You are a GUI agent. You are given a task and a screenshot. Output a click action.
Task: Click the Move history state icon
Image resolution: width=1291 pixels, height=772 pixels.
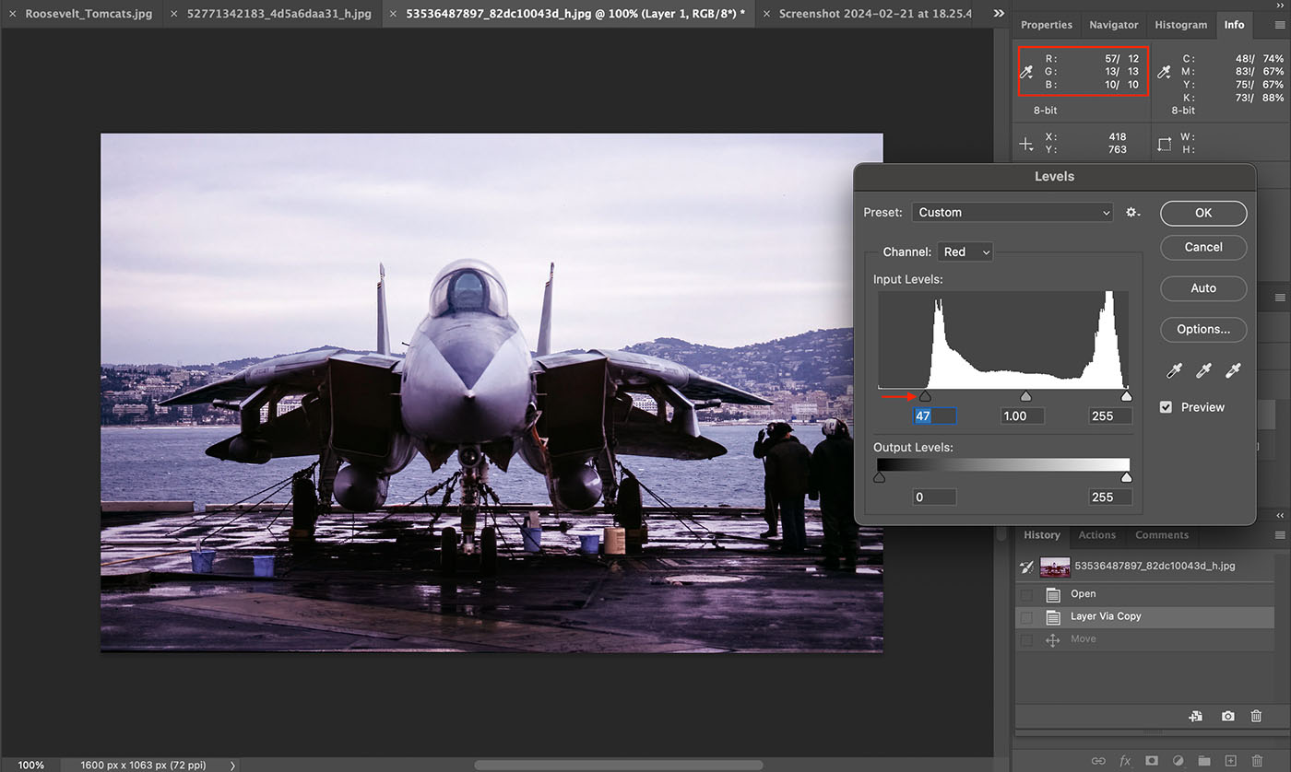[x=1052, y=639]
